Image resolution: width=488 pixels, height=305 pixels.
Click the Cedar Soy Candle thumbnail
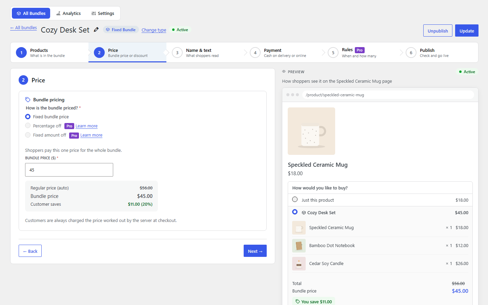[299, 264]
